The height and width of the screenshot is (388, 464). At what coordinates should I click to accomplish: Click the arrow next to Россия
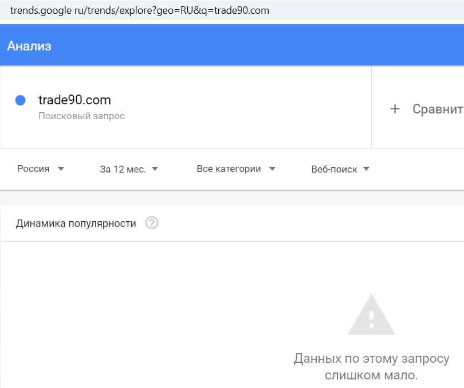tap(61, 169)
